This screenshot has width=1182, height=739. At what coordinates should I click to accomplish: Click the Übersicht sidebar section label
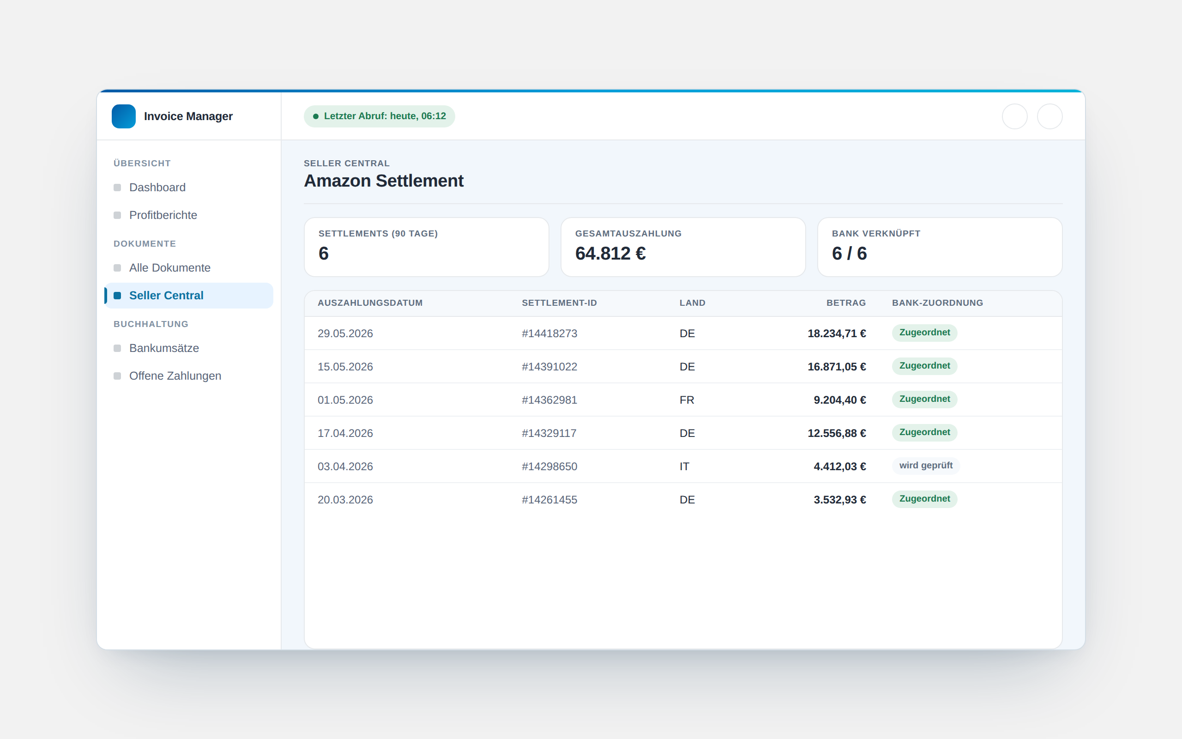tap(142, 163)
